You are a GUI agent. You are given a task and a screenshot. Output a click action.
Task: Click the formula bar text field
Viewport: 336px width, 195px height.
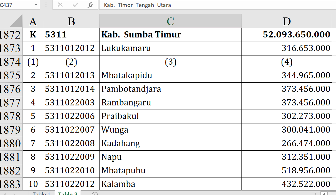(217, 5)
